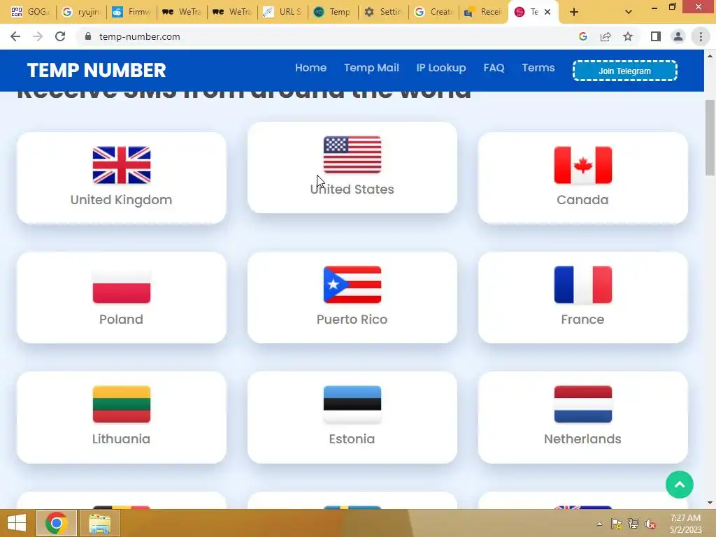Click the "Puerto Rico" country label

click(x=352, y=319)
